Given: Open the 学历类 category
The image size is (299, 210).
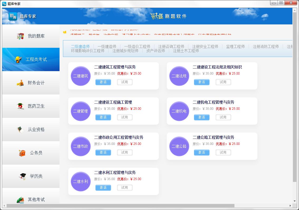Looking at the screenshot, I should tap(31, 176).
